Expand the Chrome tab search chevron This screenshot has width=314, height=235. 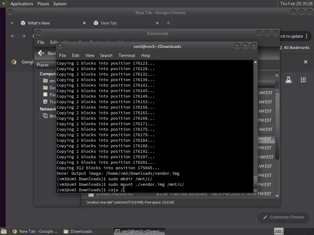click(x=12, y=23)
